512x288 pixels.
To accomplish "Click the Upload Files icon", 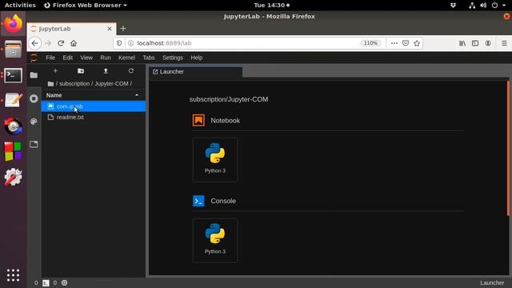I will point(106,71).
